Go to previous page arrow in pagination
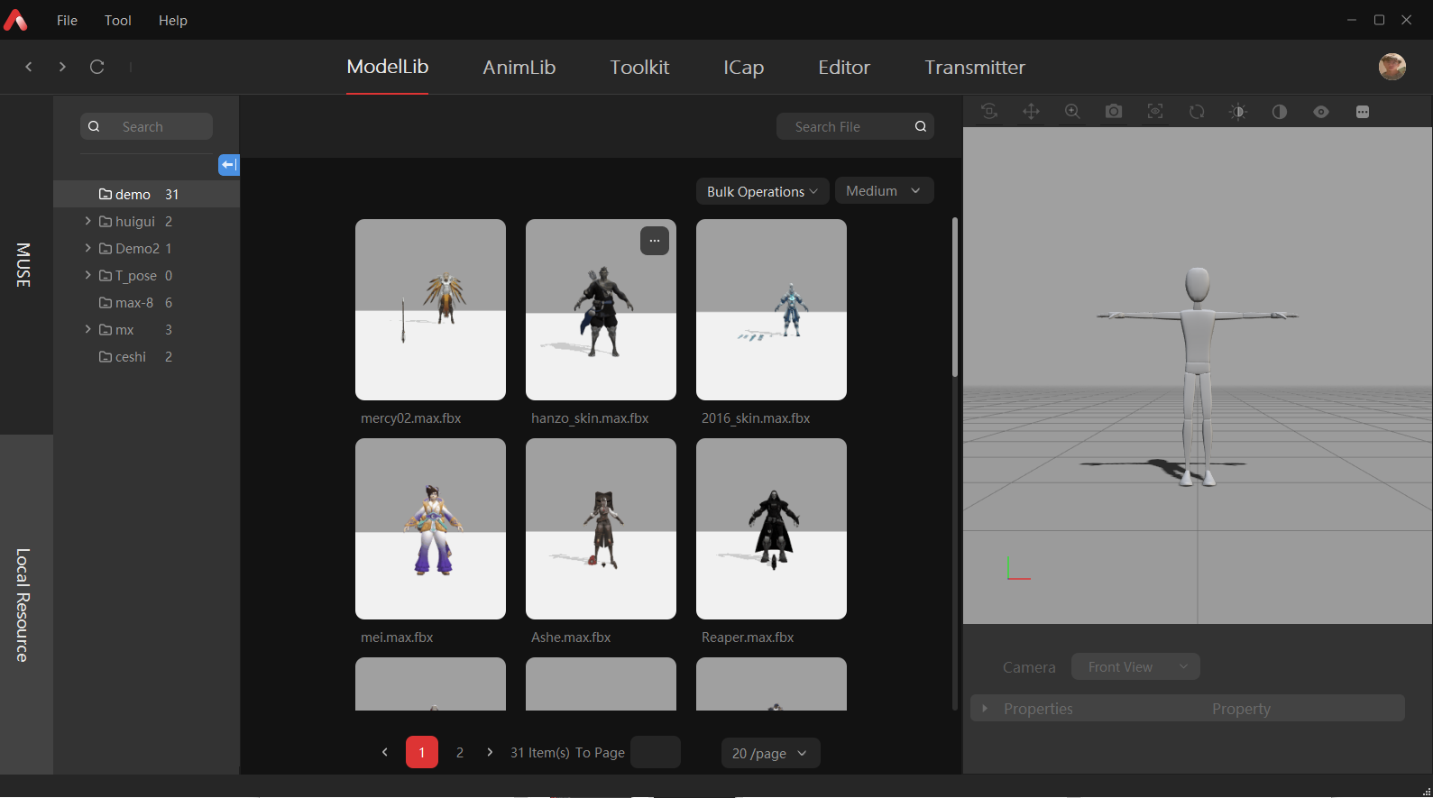 click(x=385, y=752)
